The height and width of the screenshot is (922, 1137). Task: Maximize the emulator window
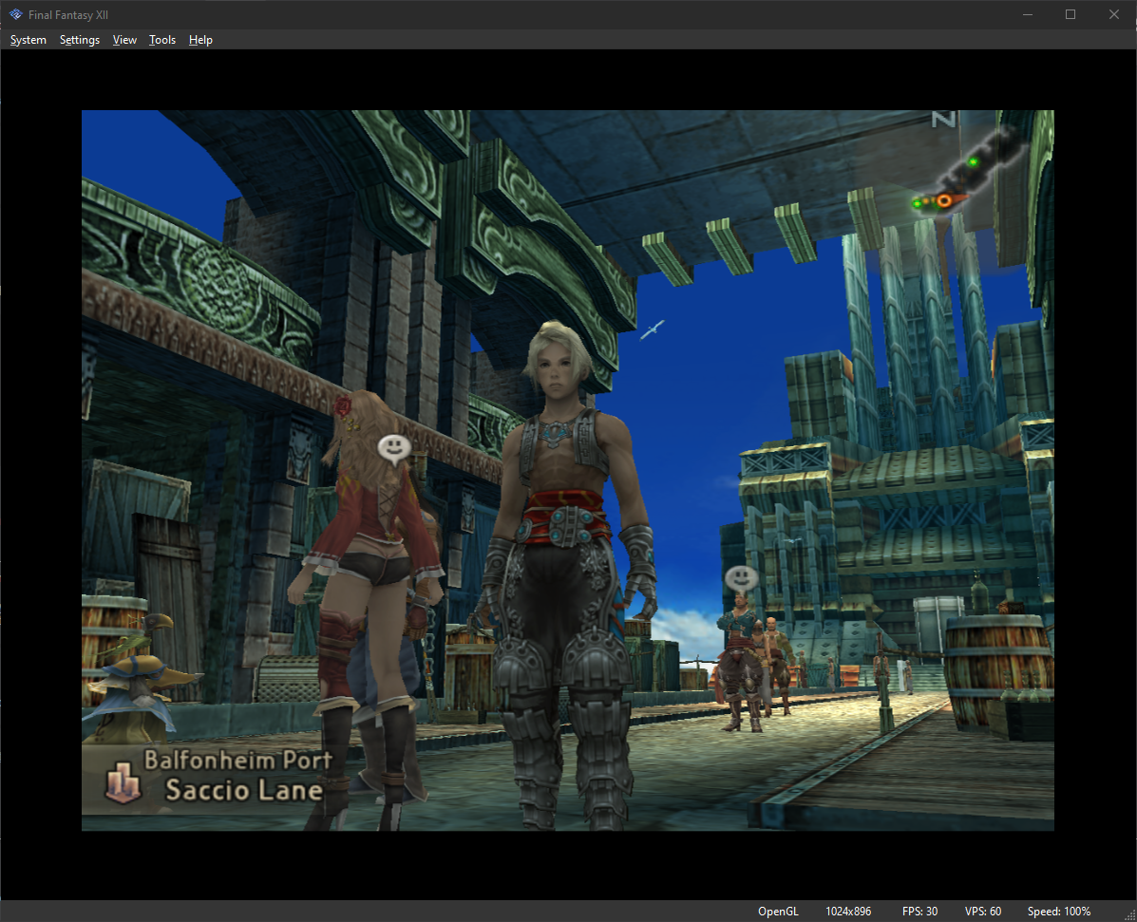point(1071,14)
